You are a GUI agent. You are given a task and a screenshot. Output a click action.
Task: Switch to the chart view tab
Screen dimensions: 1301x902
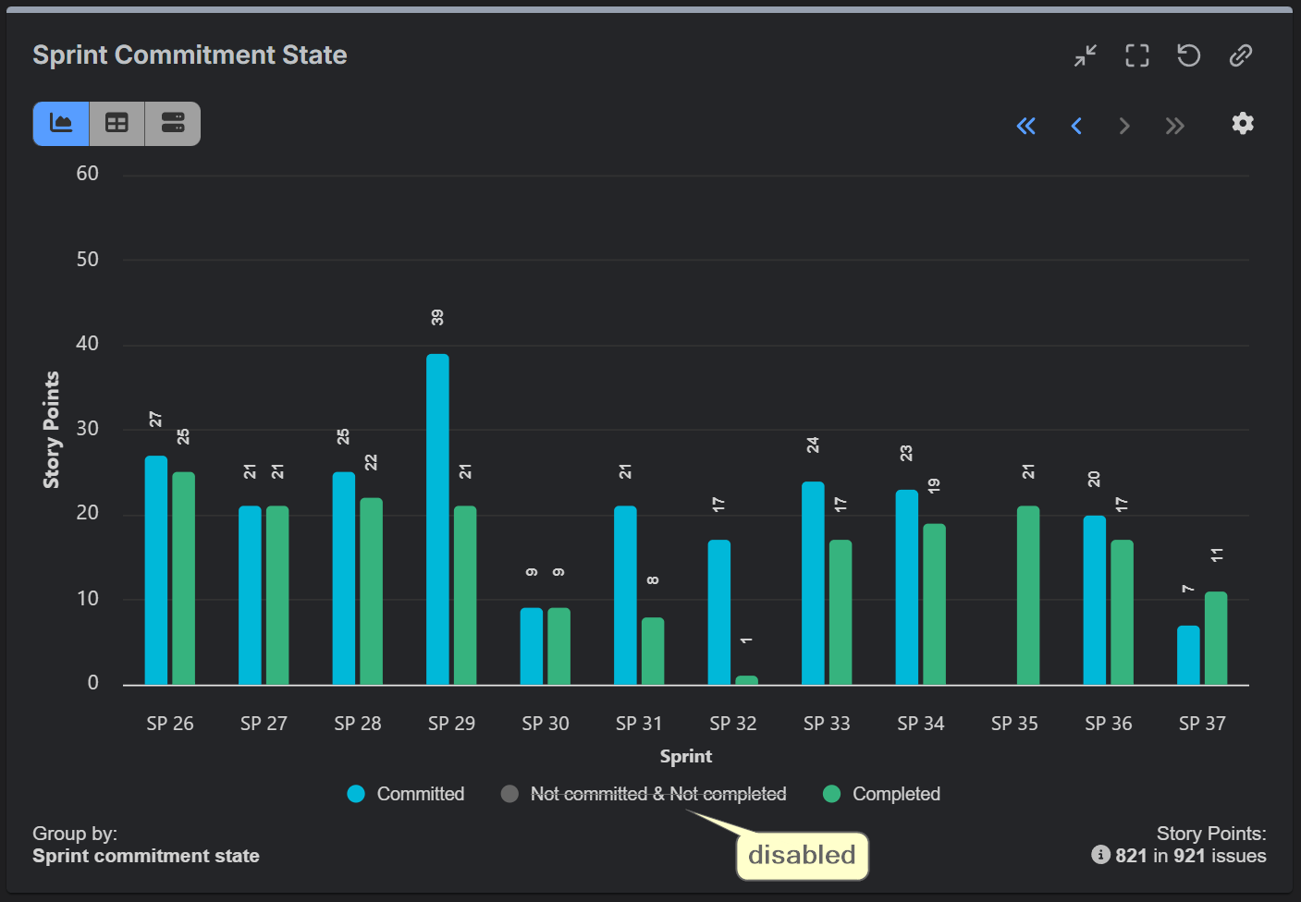61,123
